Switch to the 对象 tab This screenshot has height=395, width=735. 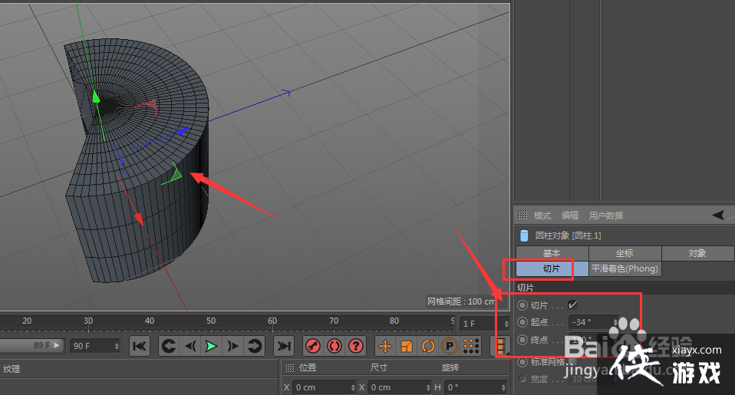pyautogui.click(x=698, y=253)
